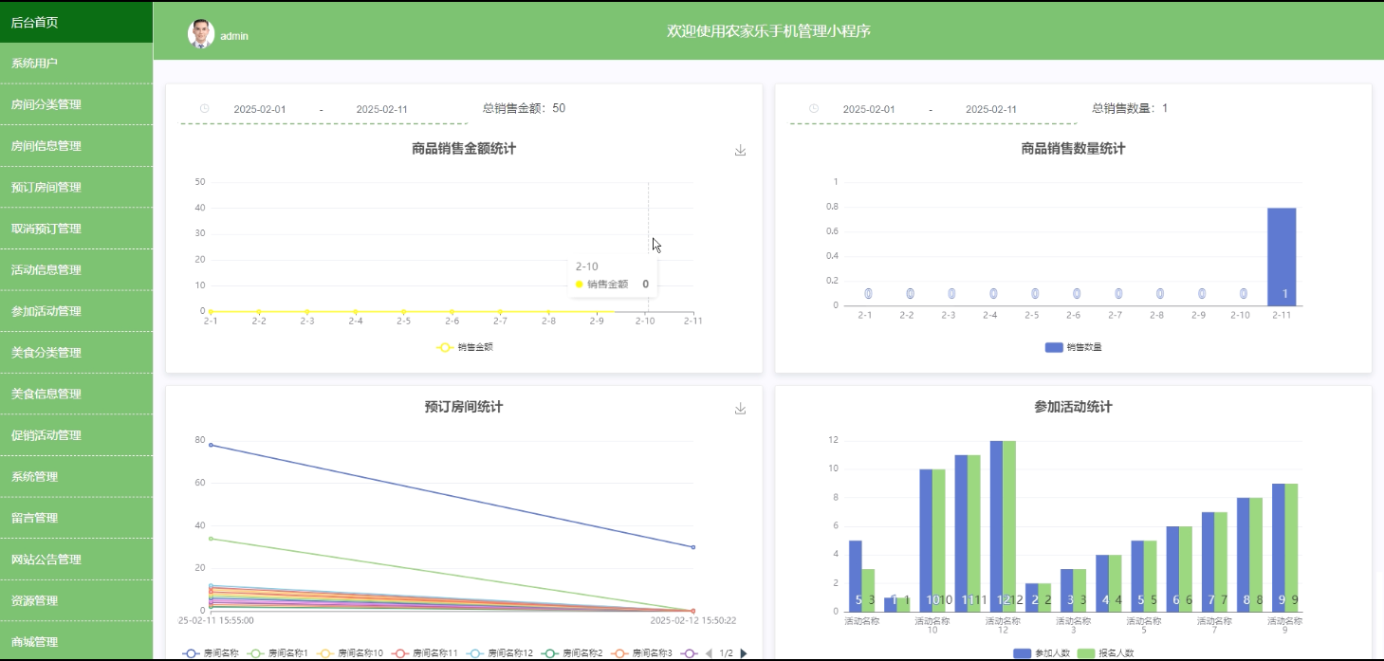Set sales amount start date 2025-02-01

coord(260,109)
